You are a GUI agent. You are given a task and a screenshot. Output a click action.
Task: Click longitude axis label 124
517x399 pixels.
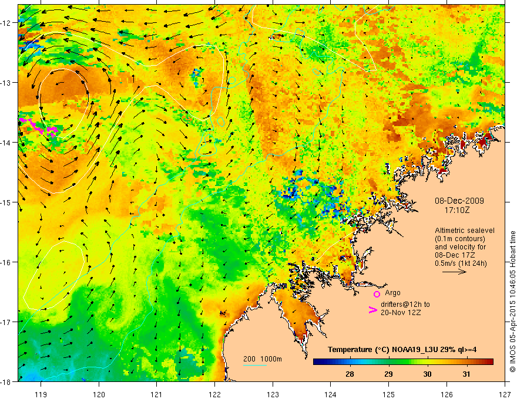tap(331, 394)
